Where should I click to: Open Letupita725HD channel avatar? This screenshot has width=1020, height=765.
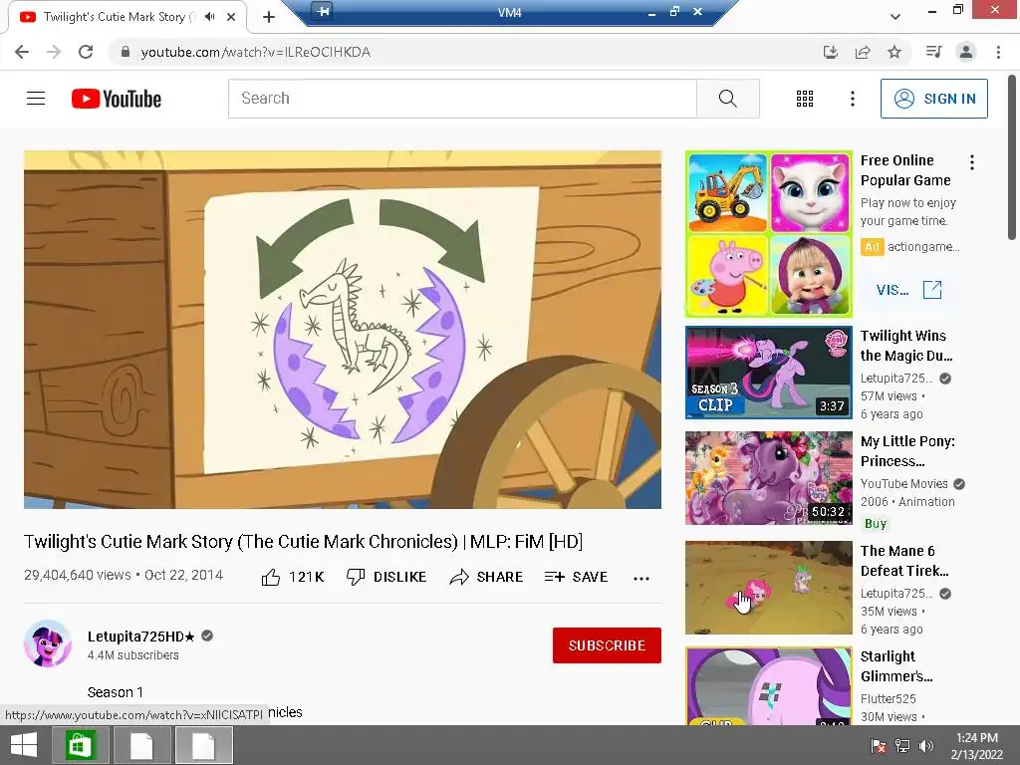click(x=48, y=644)
